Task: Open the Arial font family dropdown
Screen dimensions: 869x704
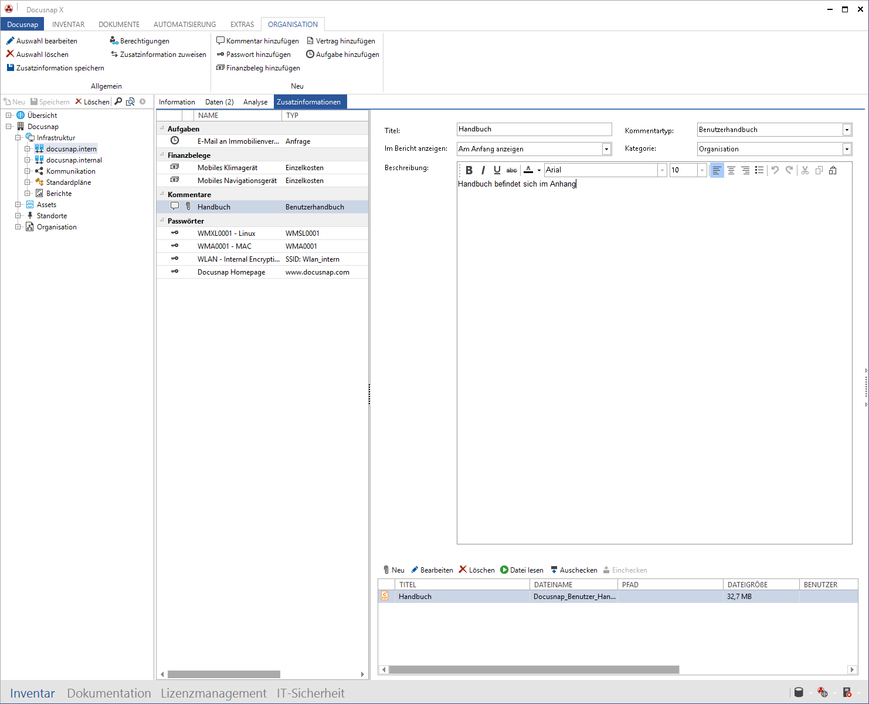Action: 662,170
